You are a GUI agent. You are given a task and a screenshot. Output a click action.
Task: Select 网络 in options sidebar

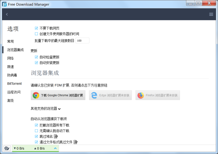click(x=11, y=58)
